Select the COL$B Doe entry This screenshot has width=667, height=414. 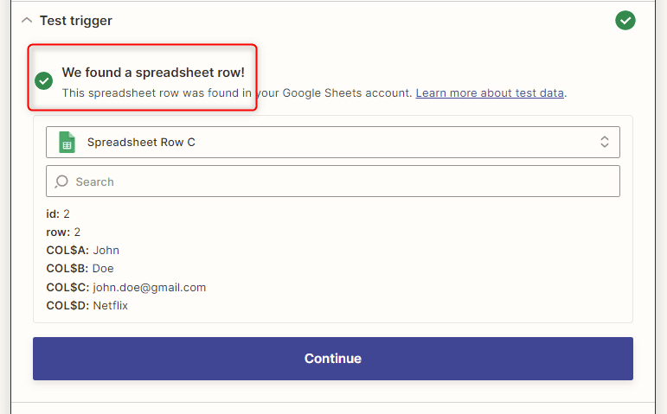(80, 269)
